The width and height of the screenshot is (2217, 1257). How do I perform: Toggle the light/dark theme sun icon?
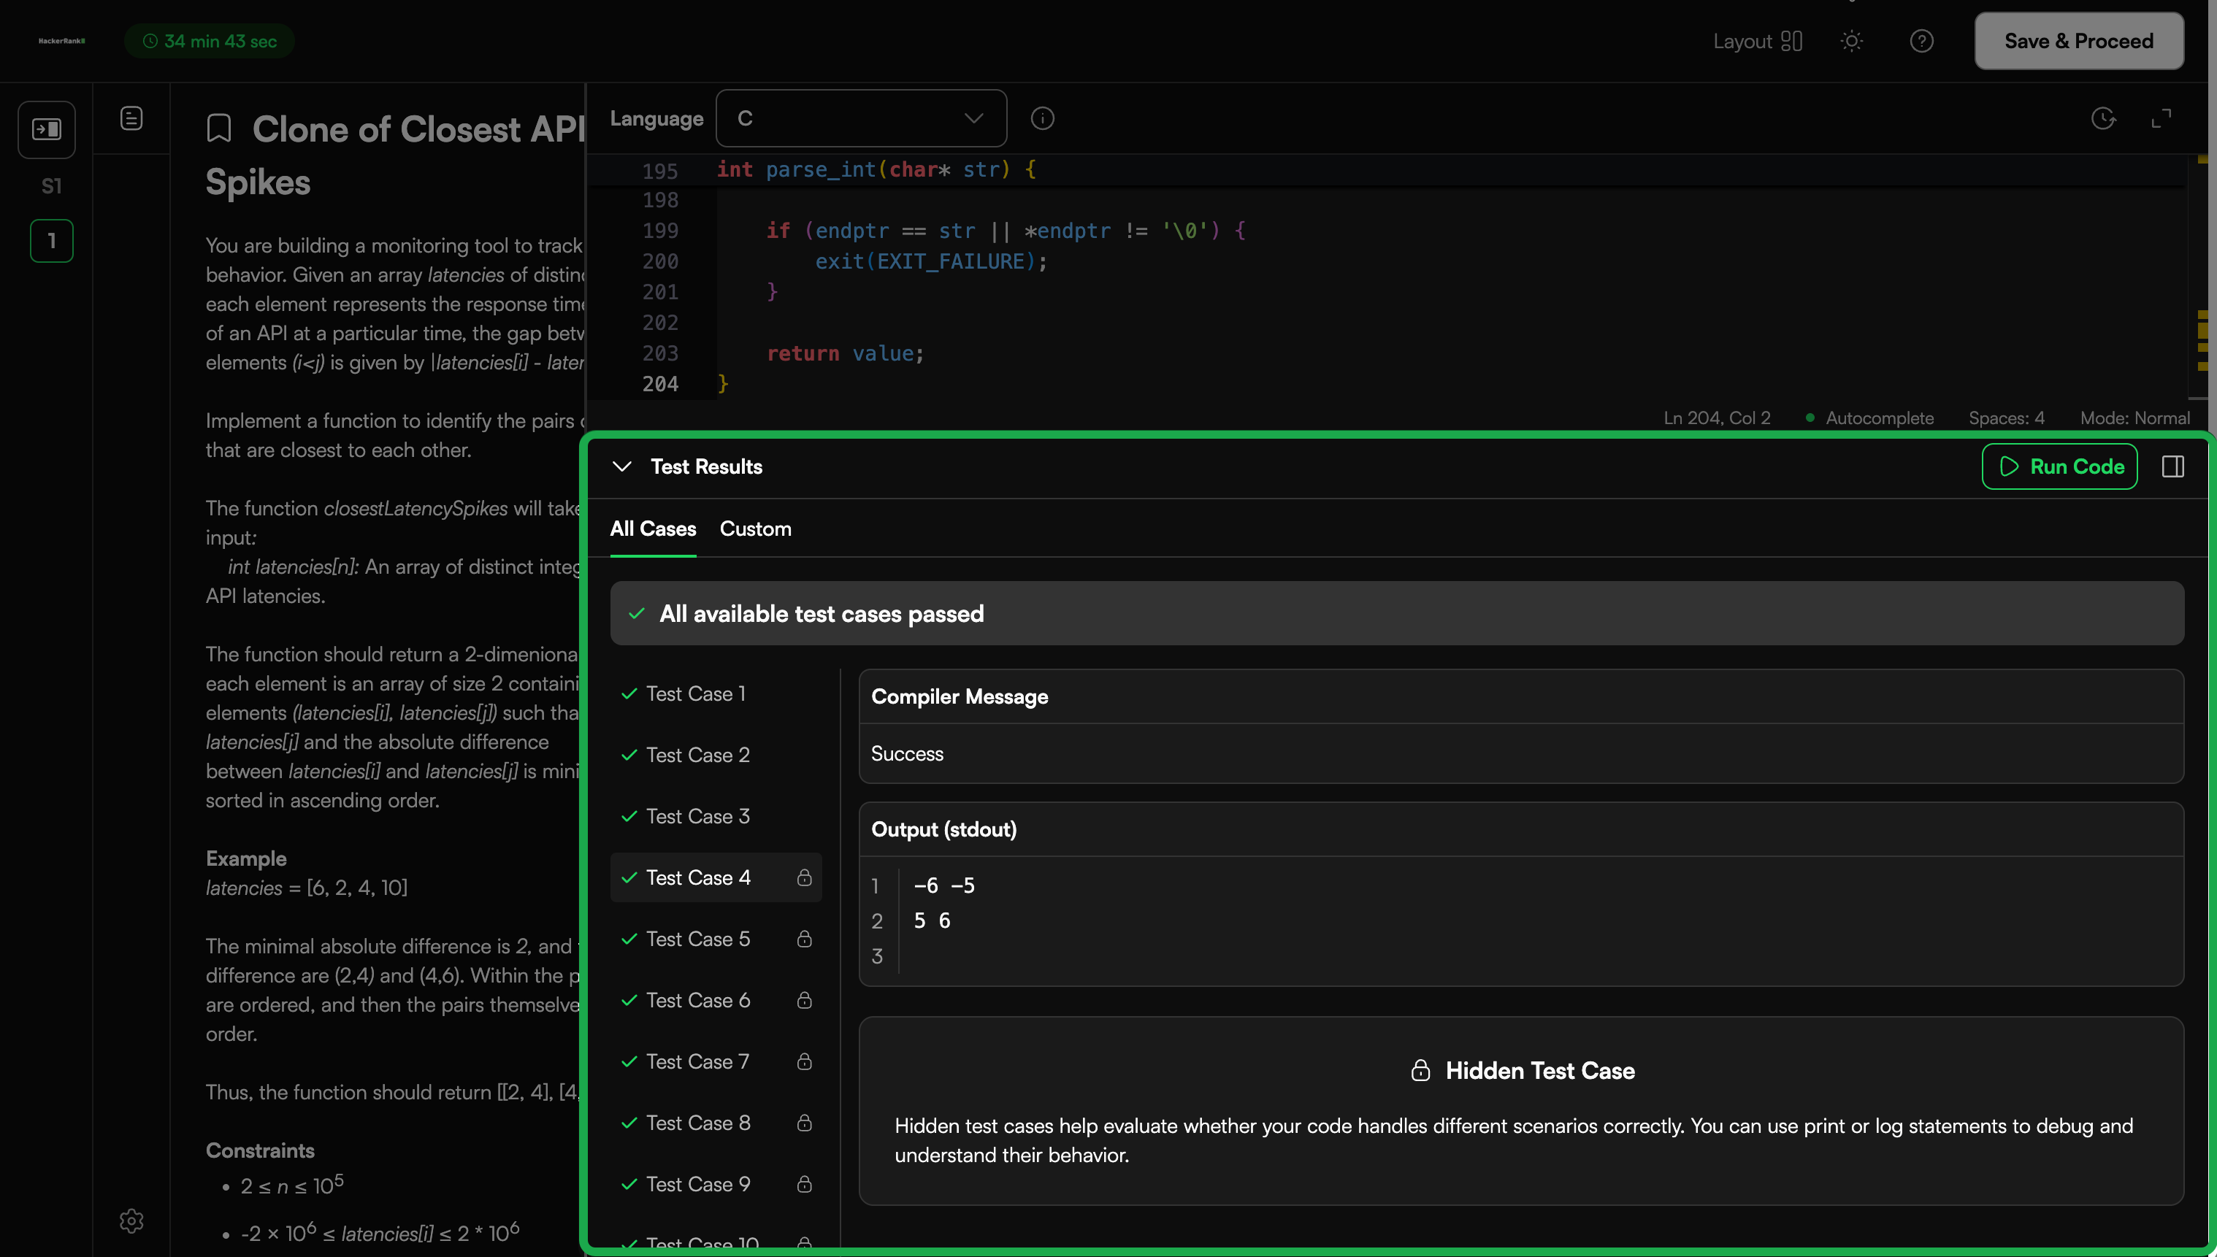point(1851,41)
